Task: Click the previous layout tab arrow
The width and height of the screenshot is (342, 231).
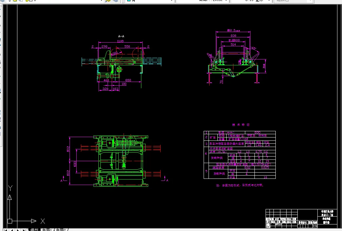Action: 12,230
